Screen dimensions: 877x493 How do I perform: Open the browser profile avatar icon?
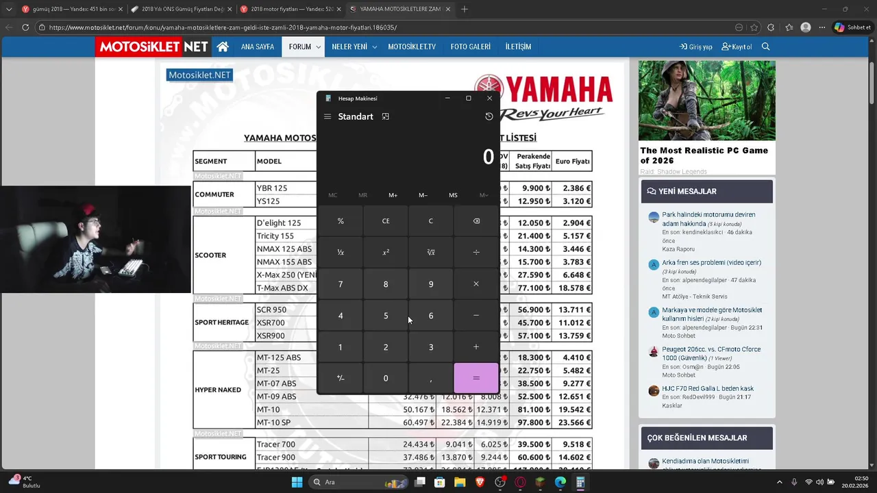coord(806,27)
